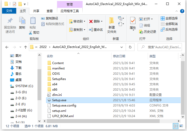Select Downloads (下载) in navigation pane
The width and height of the screenshot is (187, 131).
[x=16, y=68]
